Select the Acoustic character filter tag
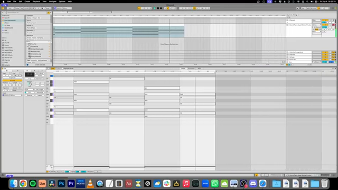This screenshot has width=338, height=190. pyautogui.click(x=30, y=33)
